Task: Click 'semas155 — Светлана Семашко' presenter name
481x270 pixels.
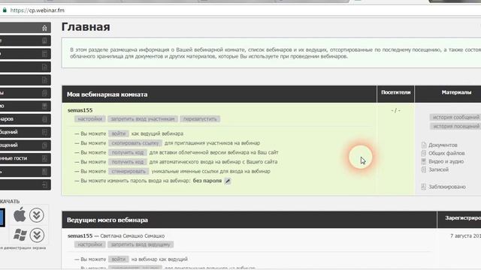Action: point(116,236)
